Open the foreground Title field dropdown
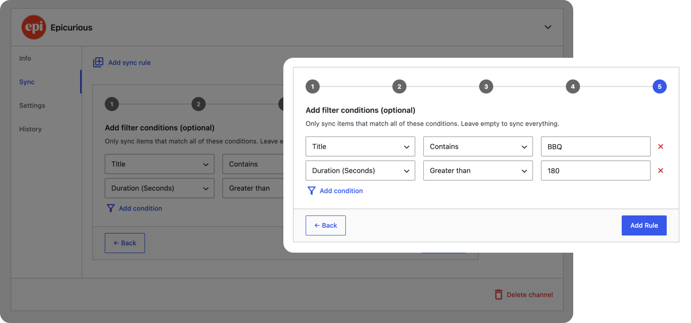Screen dimensions: 691x323 [360, 147]
